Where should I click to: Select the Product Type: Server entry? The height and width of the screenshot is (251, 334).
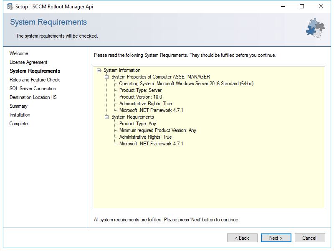(140, 90)
